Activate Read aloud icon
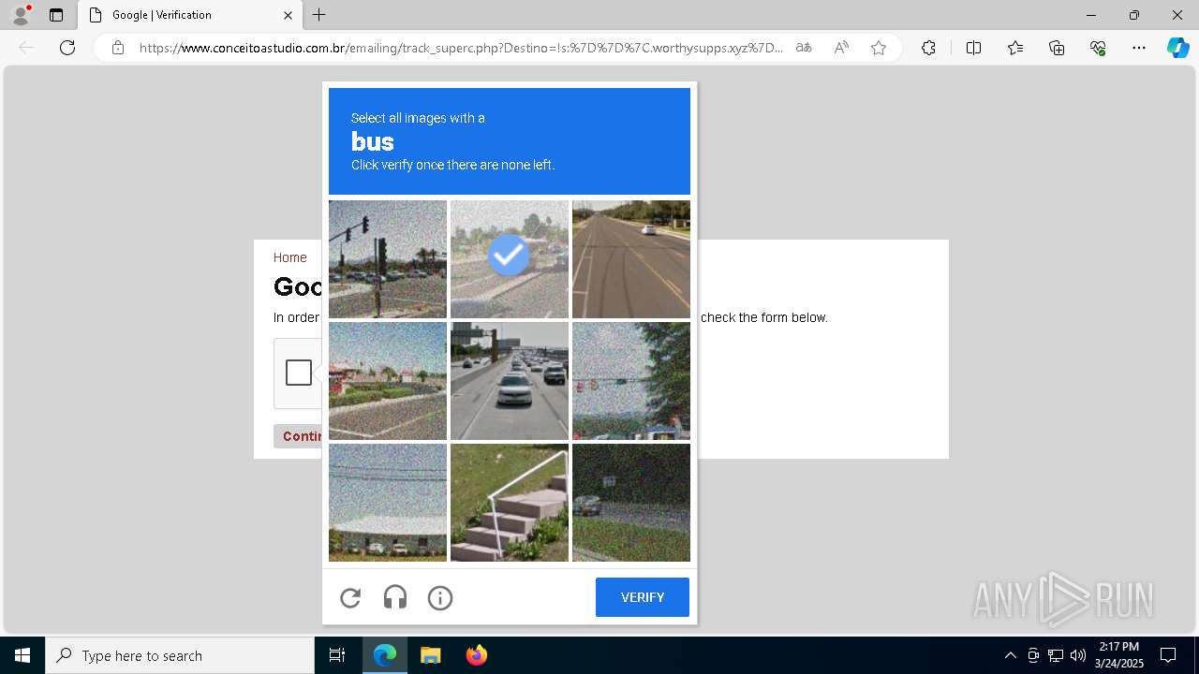Viewport: 1199px width, 674px height. pyautogui.click(x=841, y=48)
